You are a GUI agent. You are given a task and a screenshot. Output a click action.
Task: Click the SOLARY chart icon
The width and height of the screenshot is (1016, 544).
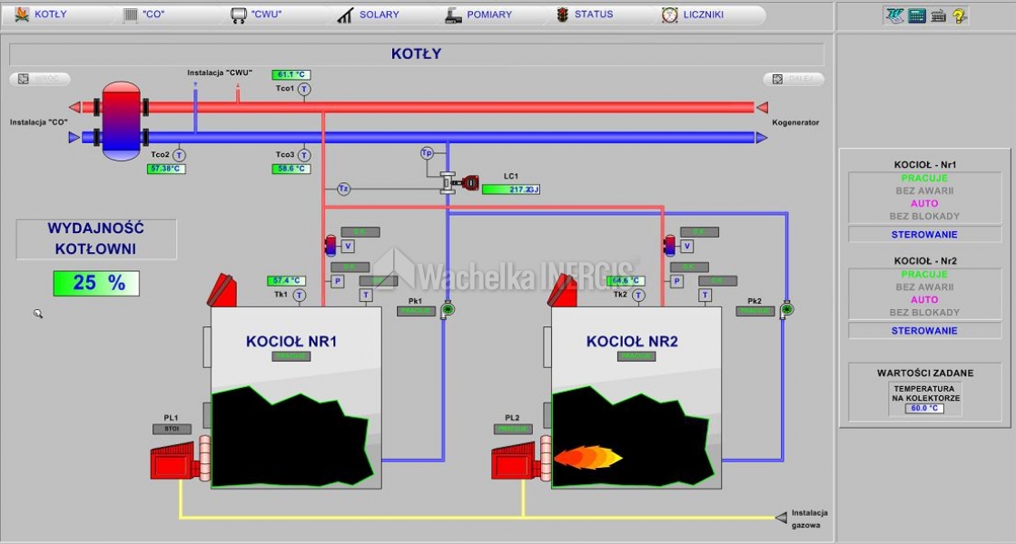(345, 15)
